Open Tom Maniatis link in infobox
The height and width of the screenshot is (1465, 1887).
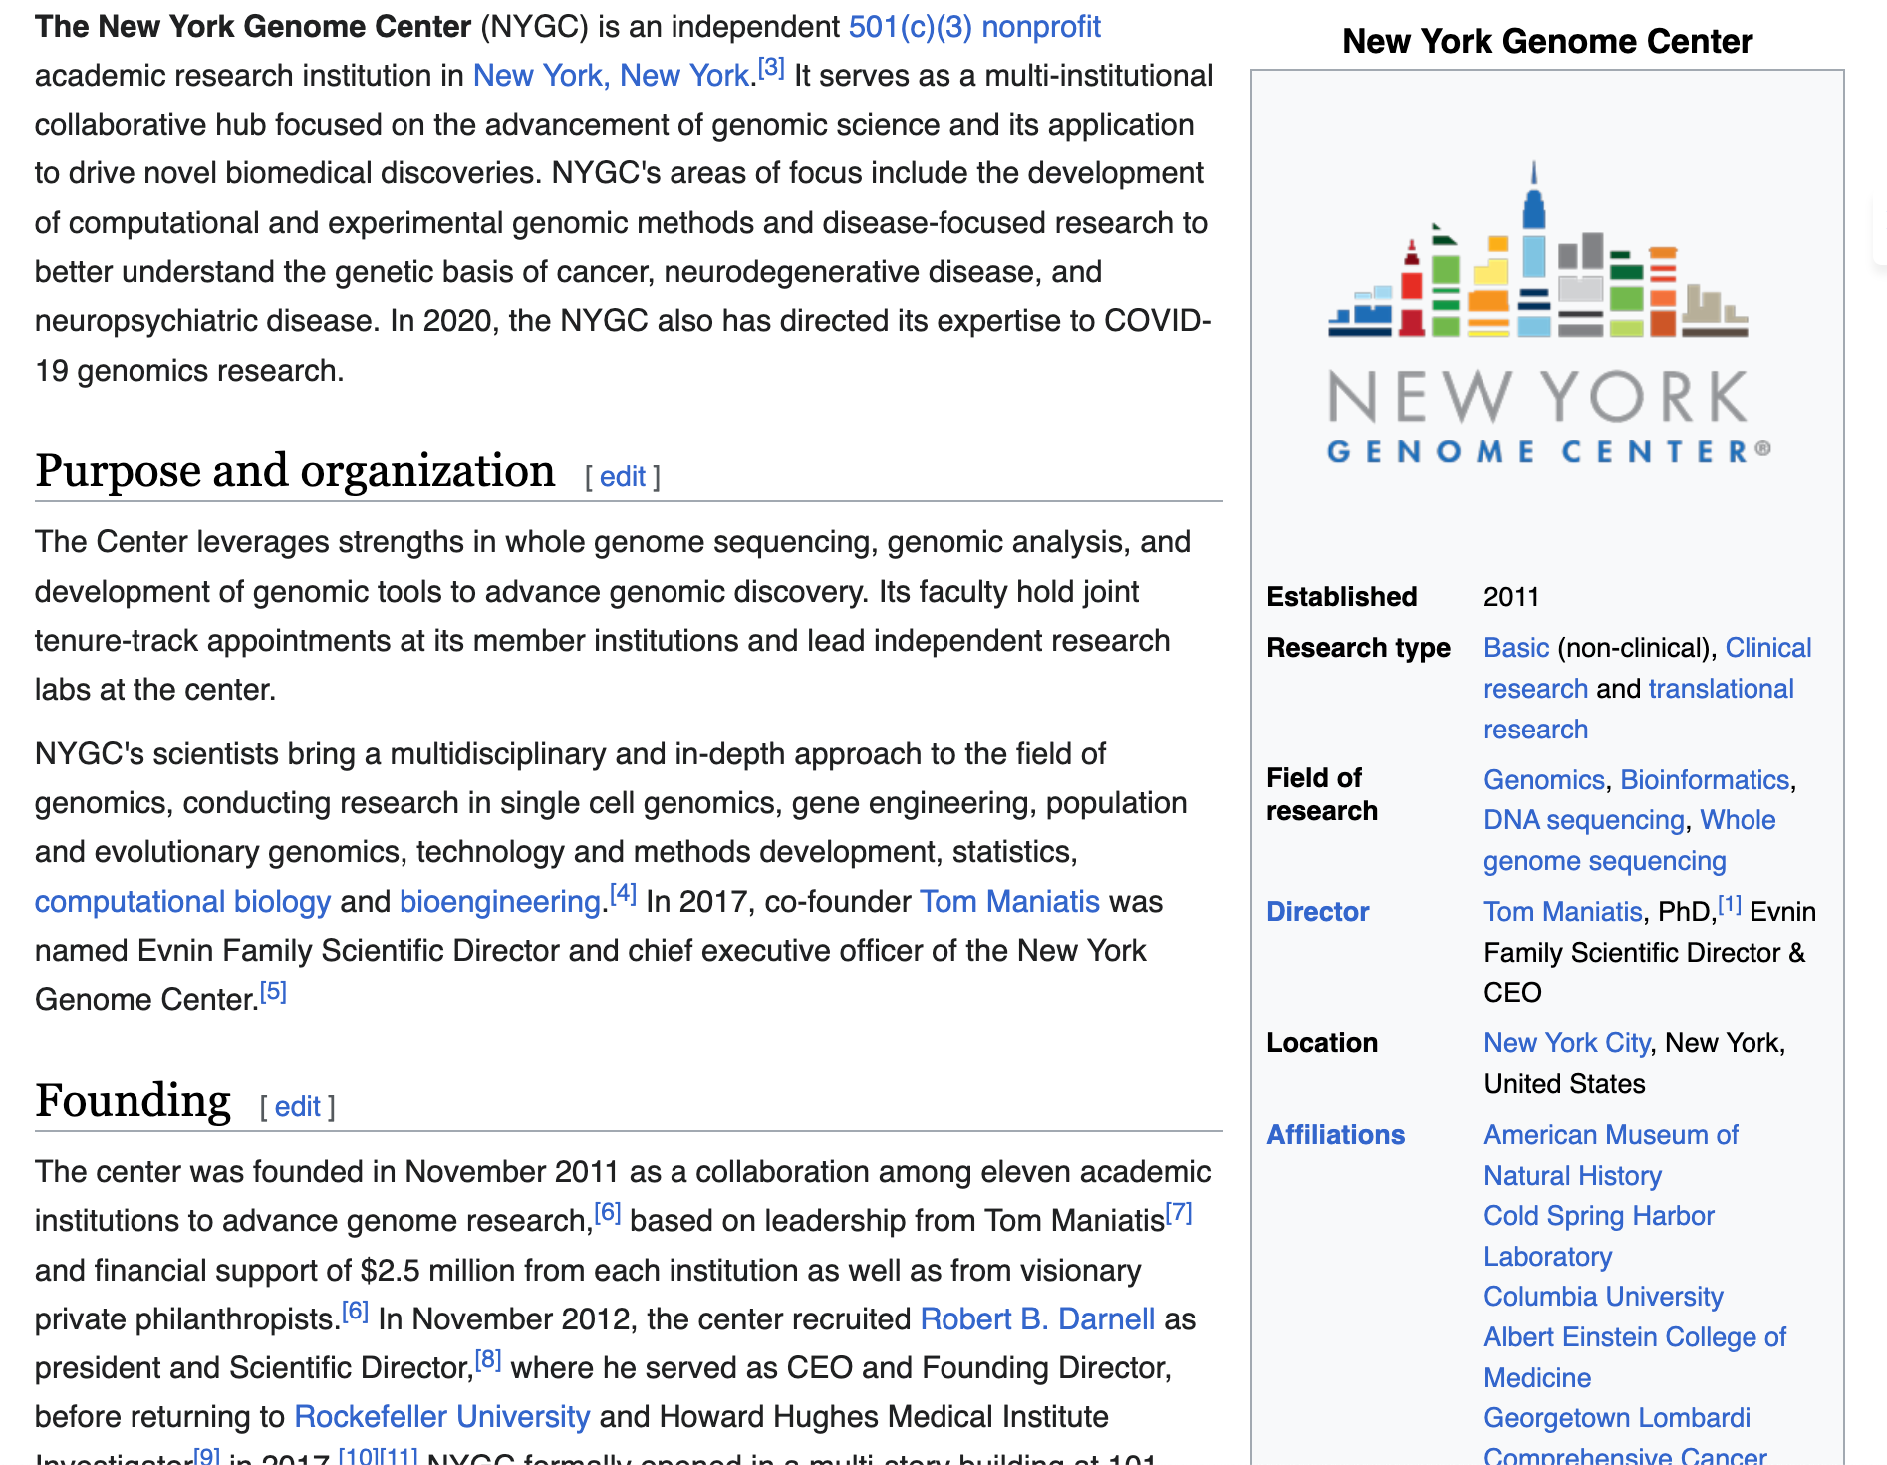[1562, 912]
